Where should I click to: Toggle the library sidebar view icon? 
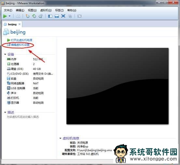tap(50, 16)
